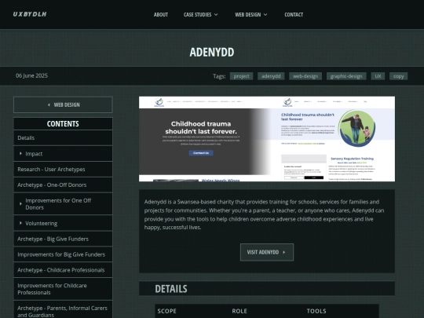Screen dimensions: 424x318
Task: Expand the Web Design dropdown chevron
Action: (265, 15)
